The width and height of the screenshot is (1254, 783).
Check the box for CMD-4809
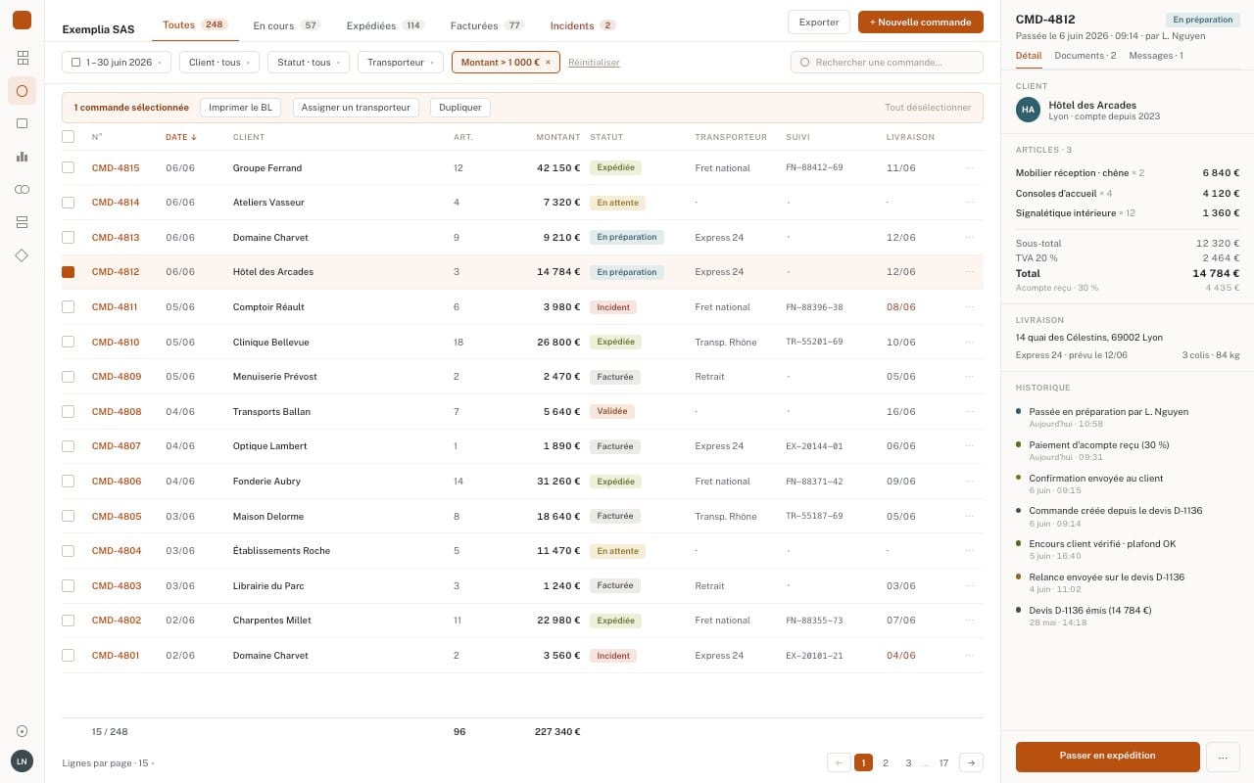68,377
